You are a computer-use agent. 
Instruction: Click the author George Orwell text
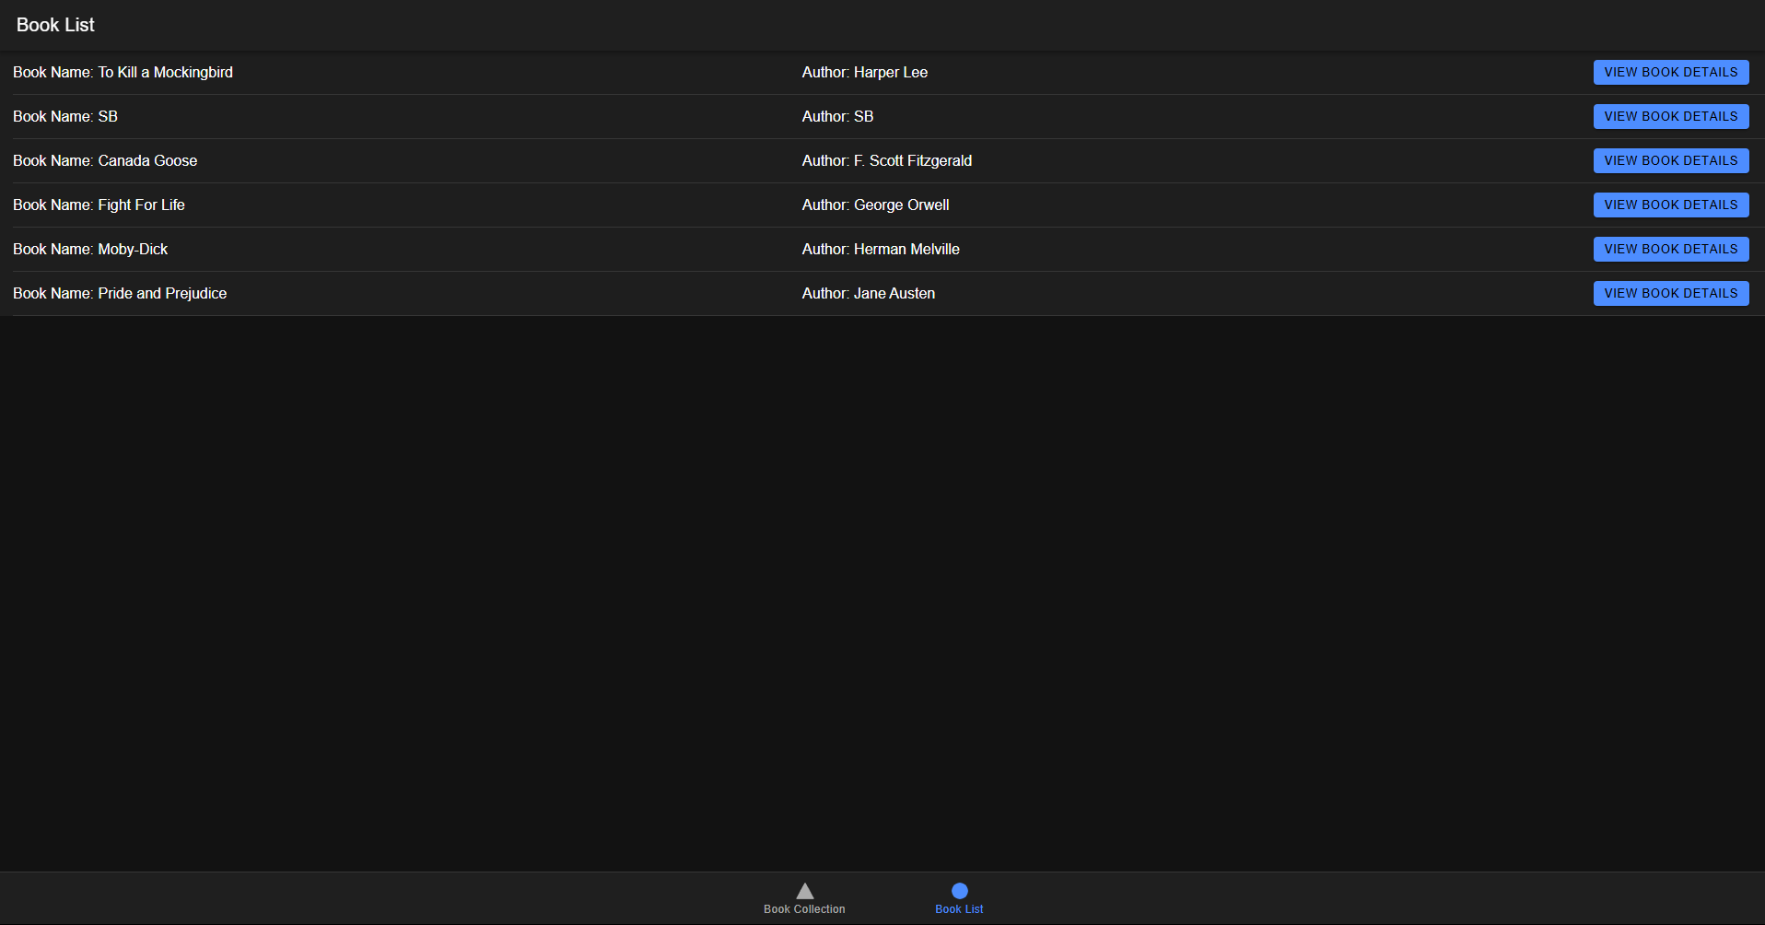click(x=875, y=205)
